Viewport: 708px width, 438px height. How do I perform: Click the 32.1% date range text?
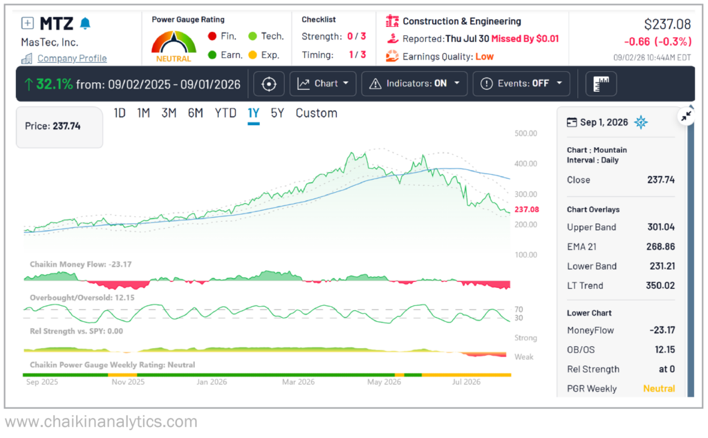tap(132, 84)
